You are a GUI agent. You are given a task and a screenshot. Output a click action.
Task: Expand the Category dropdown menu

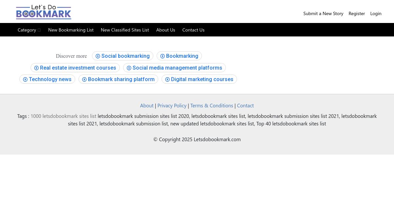[29, 30]
